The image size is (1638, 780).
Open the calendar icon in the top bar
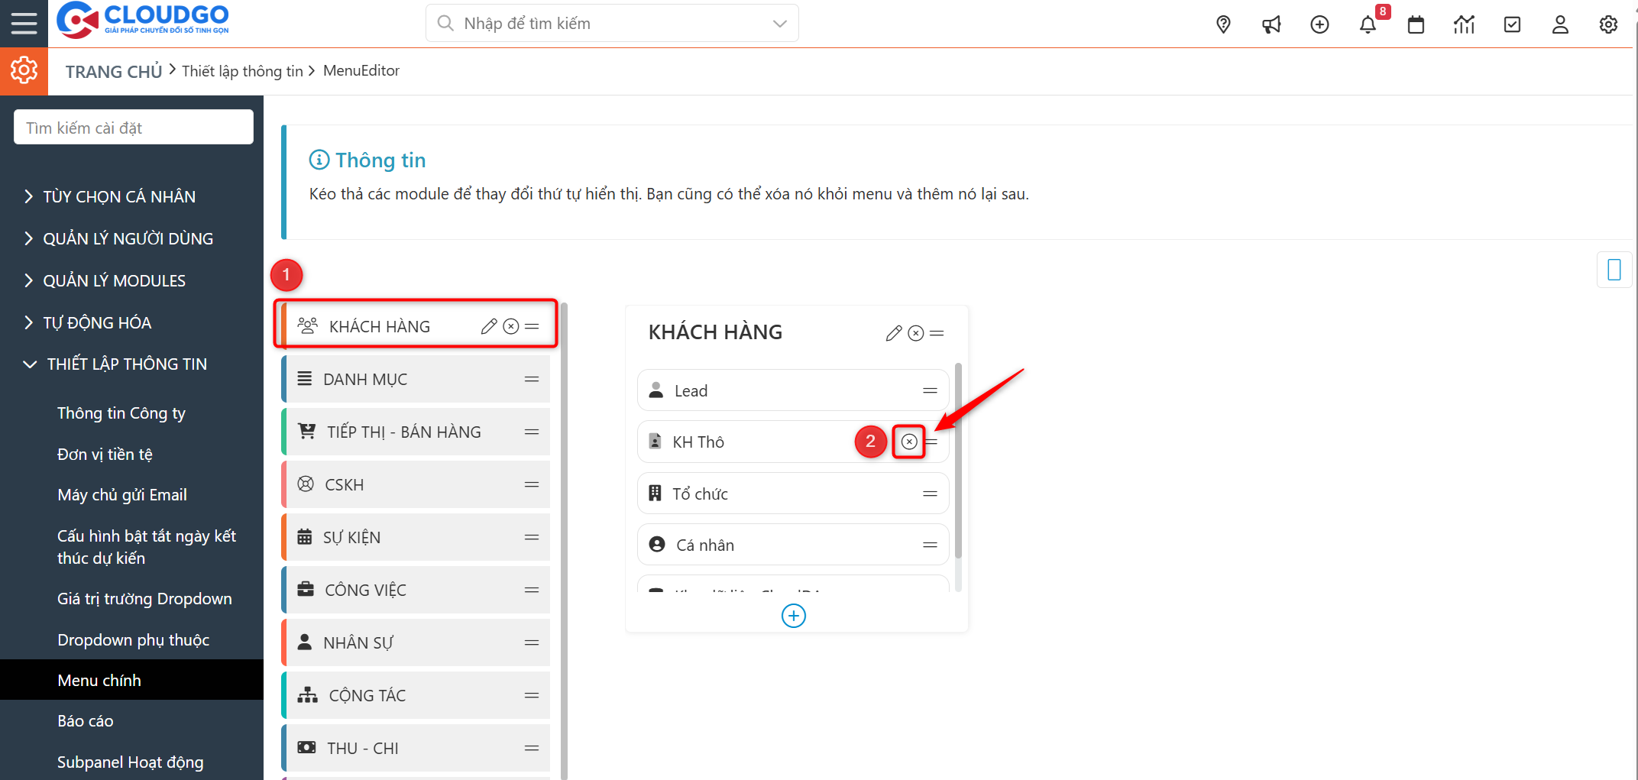coord(1416,24)
